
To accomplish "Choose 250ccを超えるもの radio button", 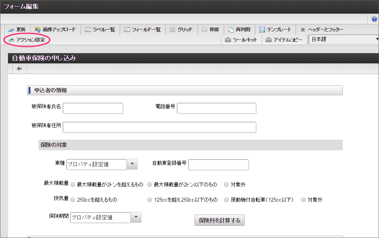I will coord(73,200).
